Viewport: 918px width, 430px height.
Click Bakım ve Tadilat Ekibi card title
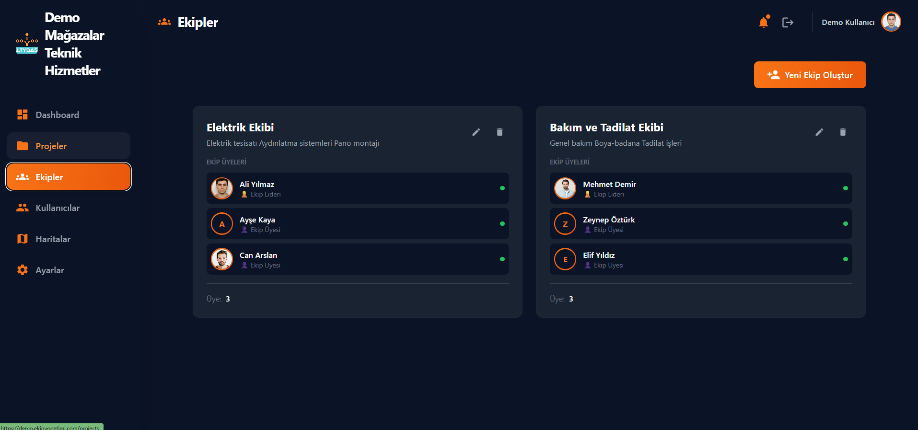[x=606, y=128]
